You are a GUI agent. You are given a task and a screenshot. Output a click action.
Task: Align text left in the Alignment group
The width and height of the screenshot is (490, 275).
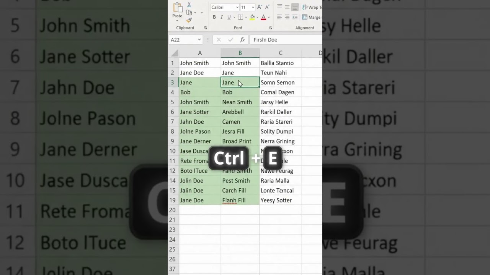pyautogui.click(x=279, y=17)
